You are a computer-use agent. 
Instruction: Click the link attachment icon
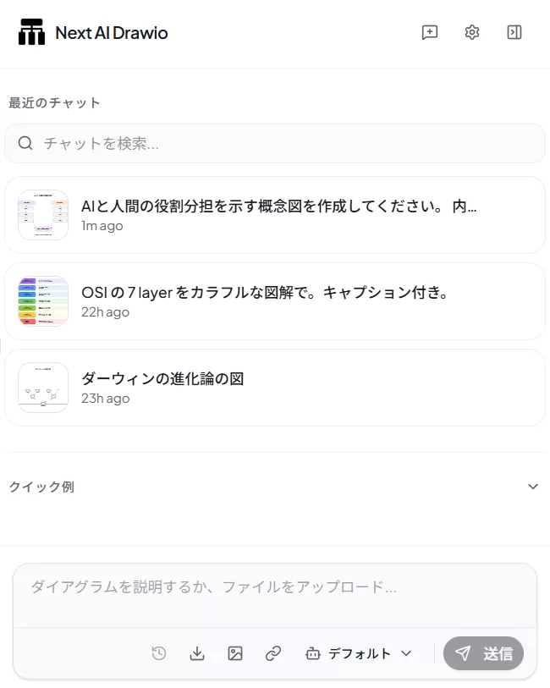[273, 653]
